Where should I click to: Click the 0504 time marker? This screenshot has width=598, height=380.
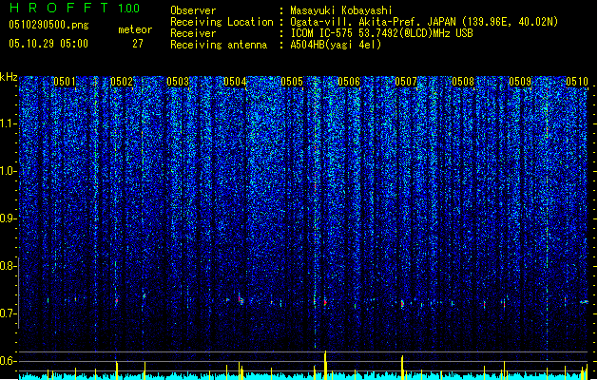point(235,82)
